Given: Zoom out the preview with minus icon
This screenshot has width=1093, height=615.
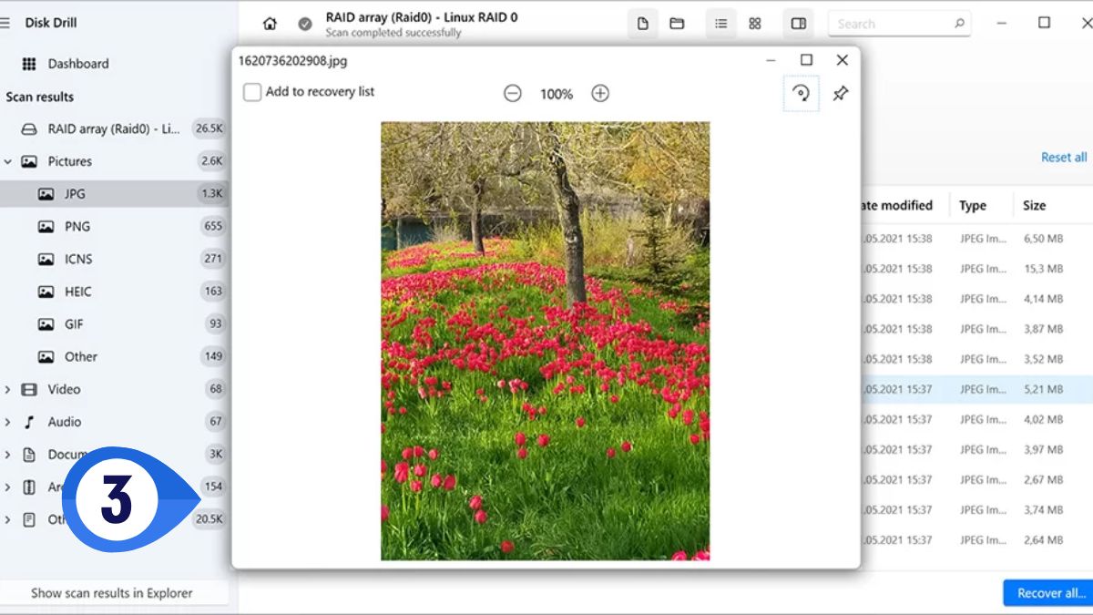Looking at the screenshot, I should click(x=513, y=93).
